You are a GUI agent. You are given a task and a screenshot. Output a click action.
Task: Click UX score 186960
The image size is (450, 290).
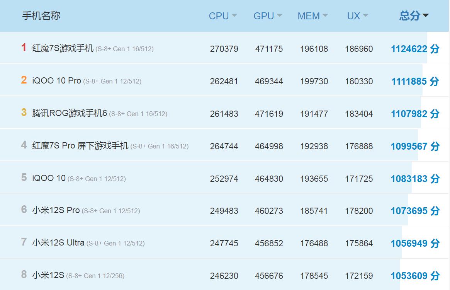tap(359, 49)
